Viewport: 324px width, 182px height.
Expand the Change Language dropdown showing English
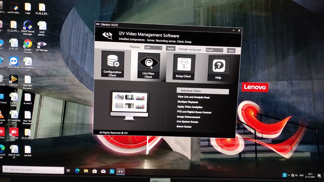click(214, 50)
